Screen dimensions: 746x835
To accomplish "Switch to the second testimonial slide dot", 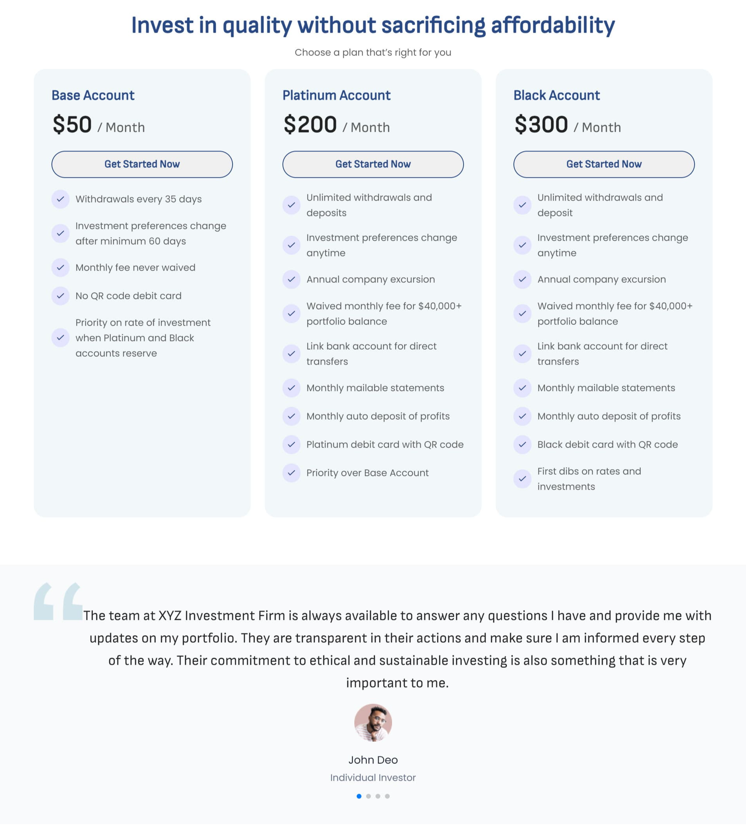I will (368, 796).
